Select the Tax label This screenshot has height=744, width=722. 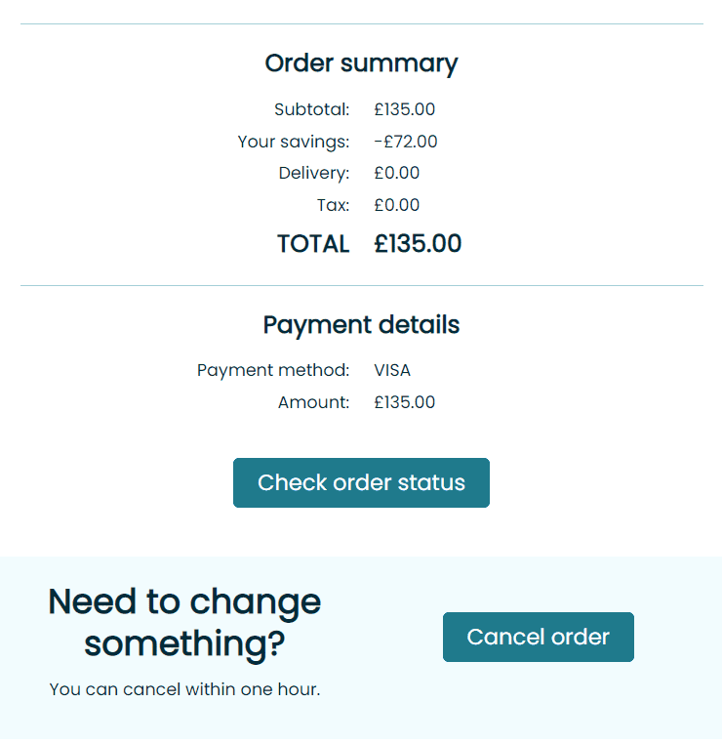[x=333, y=205]
